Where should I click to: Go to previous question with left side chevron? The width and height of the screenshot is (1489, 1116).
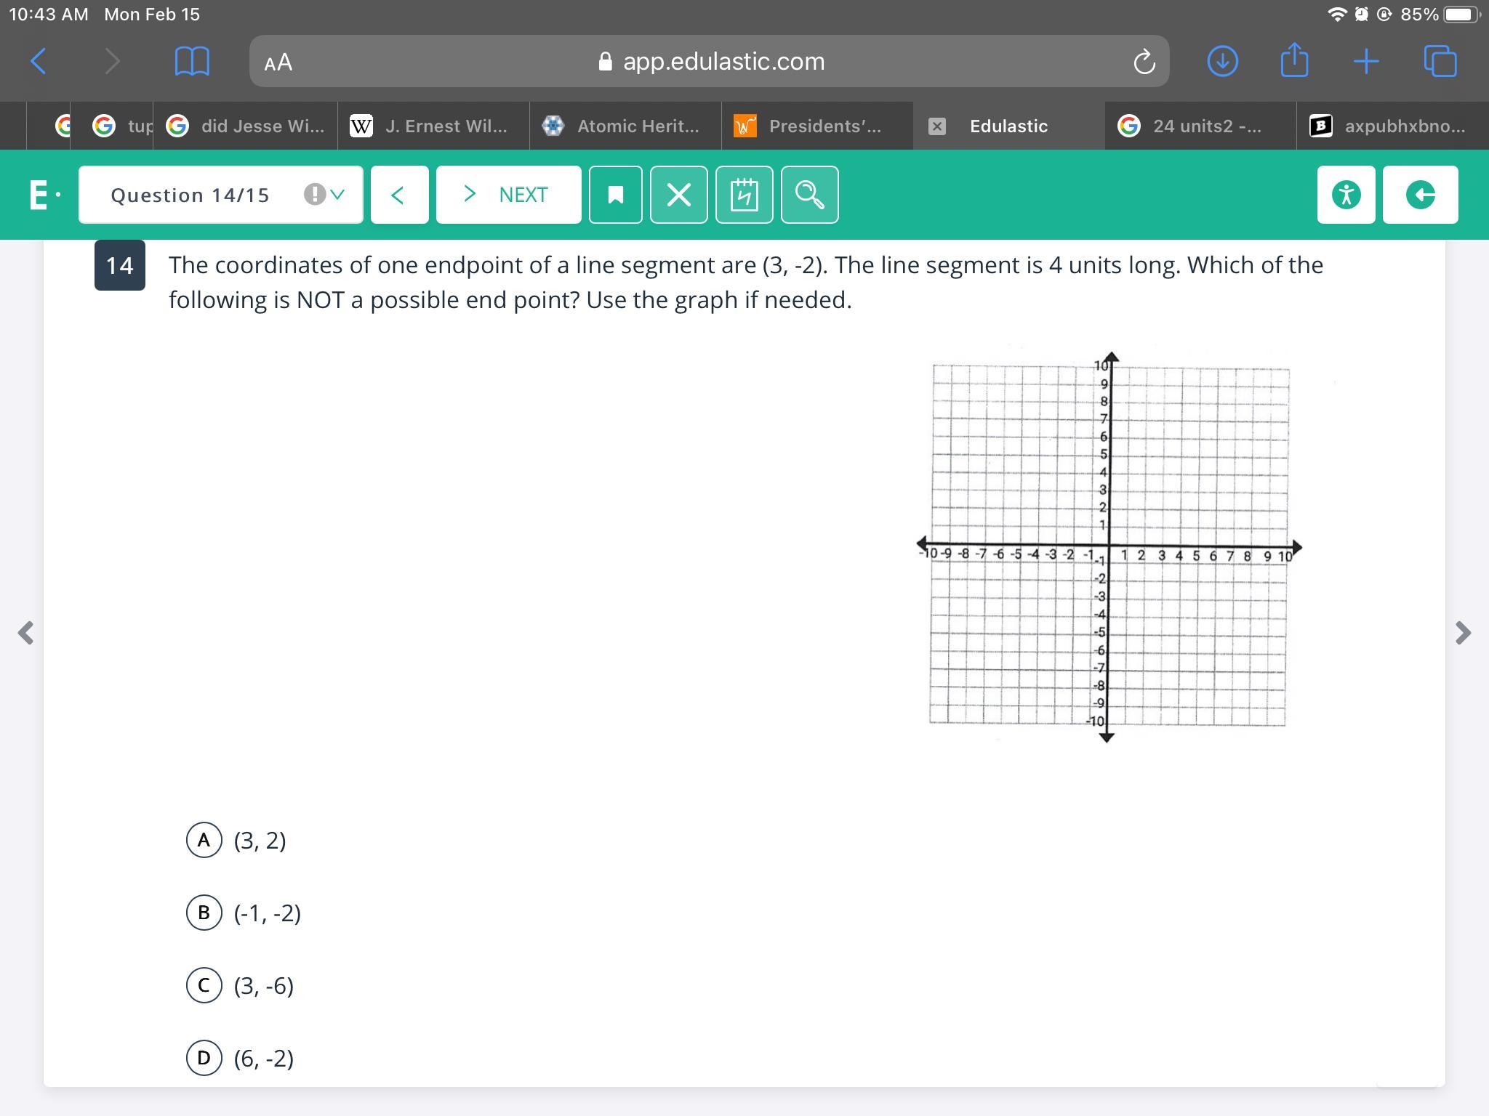pos(26,632)
